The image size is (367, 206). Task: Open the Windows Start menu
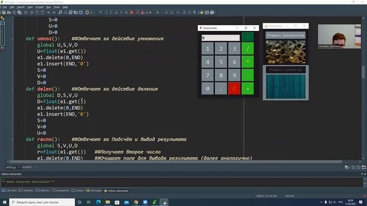click(5, 202)
